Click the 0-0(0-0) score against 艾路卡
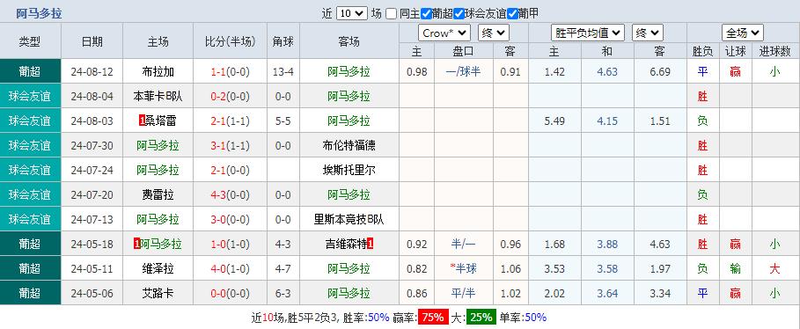 (x=230, y=293)
